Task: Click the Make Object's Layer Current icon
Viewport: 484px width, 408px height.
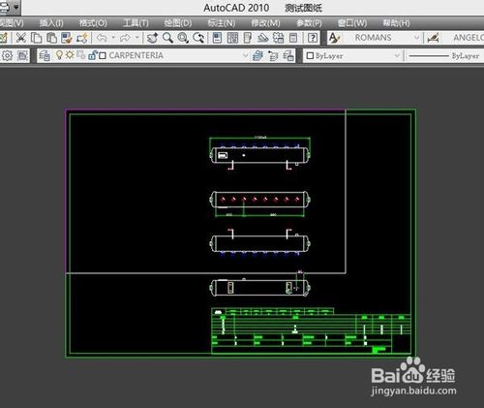Action: coord(257,55)
